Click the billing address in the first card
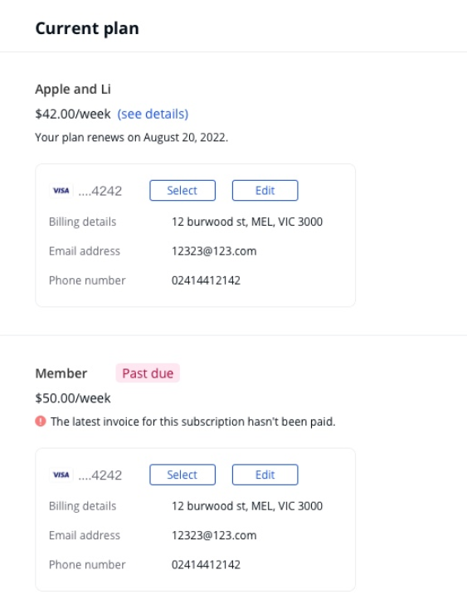The image size is (467, 604). tap(247, 222)
